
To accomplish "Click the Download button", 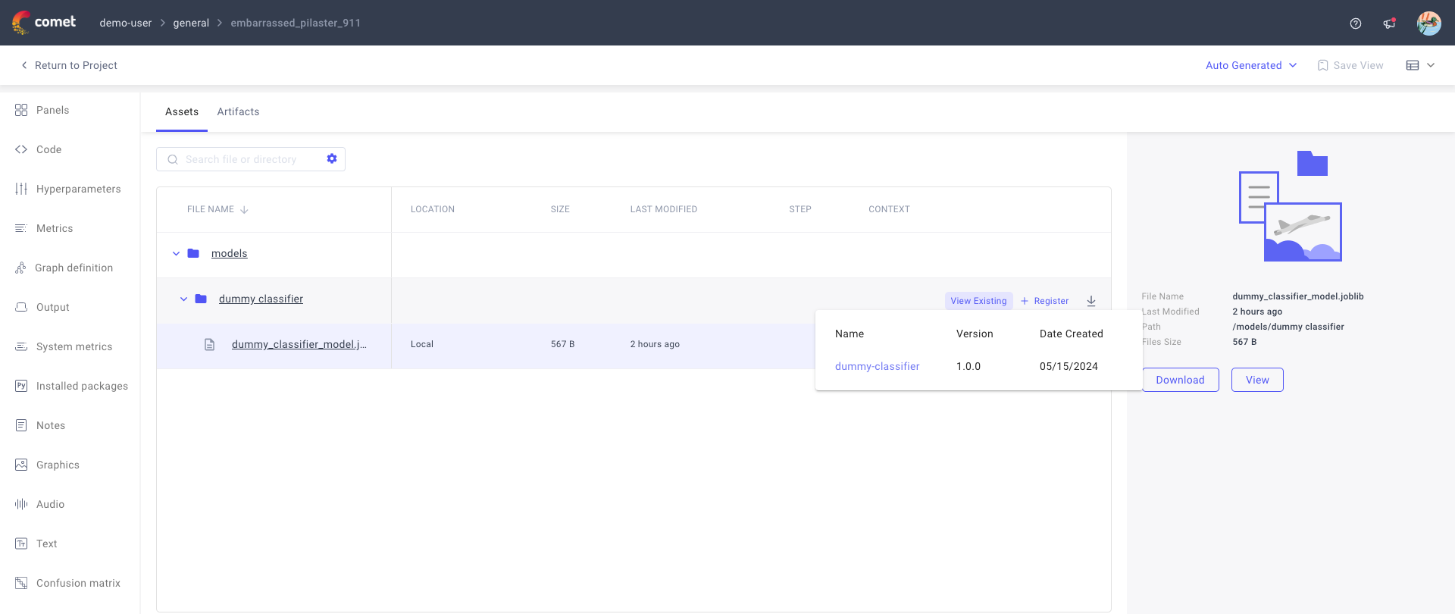I will click(x=1180, y=380).
